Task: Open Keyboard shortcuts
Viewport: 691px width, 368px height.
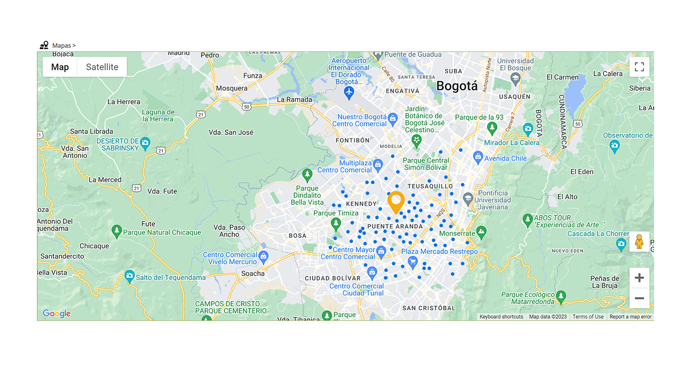Action: 501,316
